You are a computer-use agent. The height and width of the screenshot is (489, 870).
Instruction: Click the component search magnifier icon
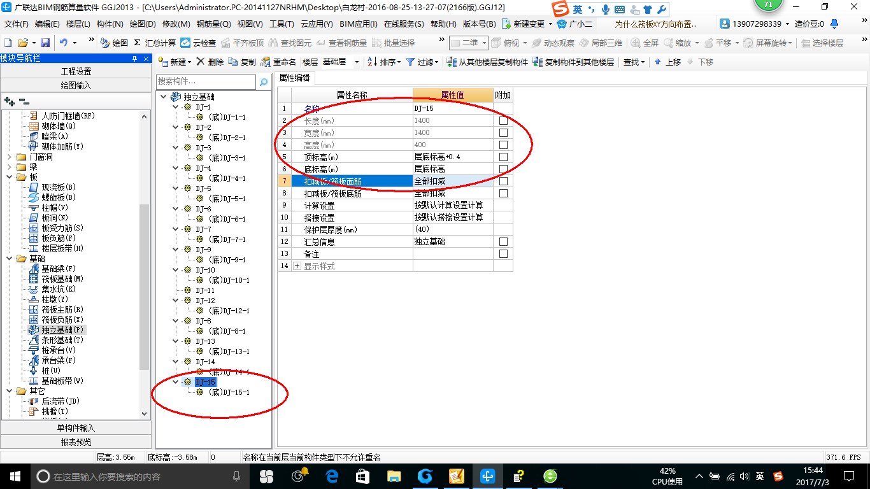(264, 82)
